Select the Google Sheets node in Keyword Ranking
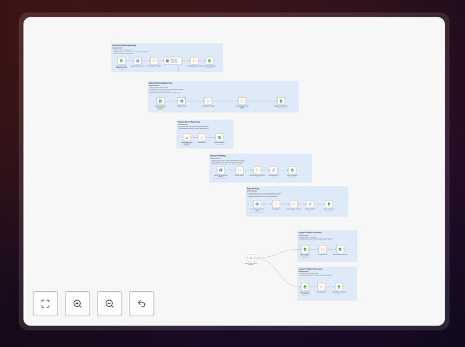This screenshot has height=347, width=465. click(292, 170)
